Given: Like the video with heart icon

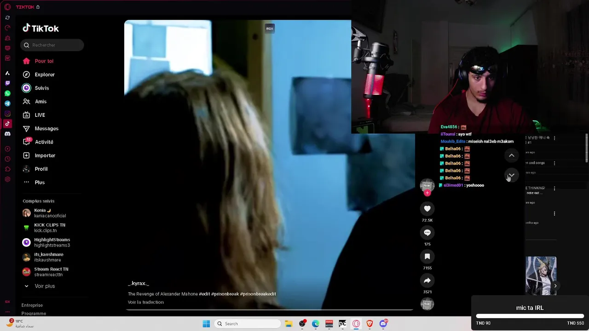Looking at the screenshot, I should coord(427,209).
